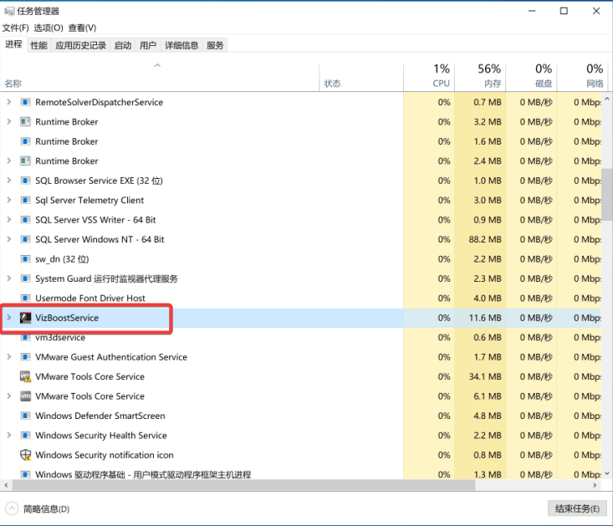Switch to the 详细信息 tab
The image size is (613, 526).
click(x=181, y=45)
